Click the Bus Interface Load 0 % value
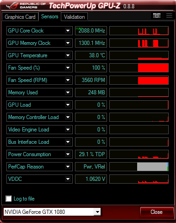Screen dimensions: 176x223 (x=91, y=142)
